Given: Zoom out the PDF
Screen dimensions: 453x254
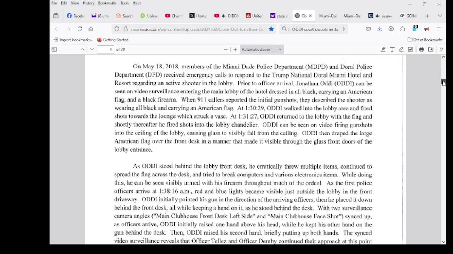Looking at the screenshot, I should point(225,49).
